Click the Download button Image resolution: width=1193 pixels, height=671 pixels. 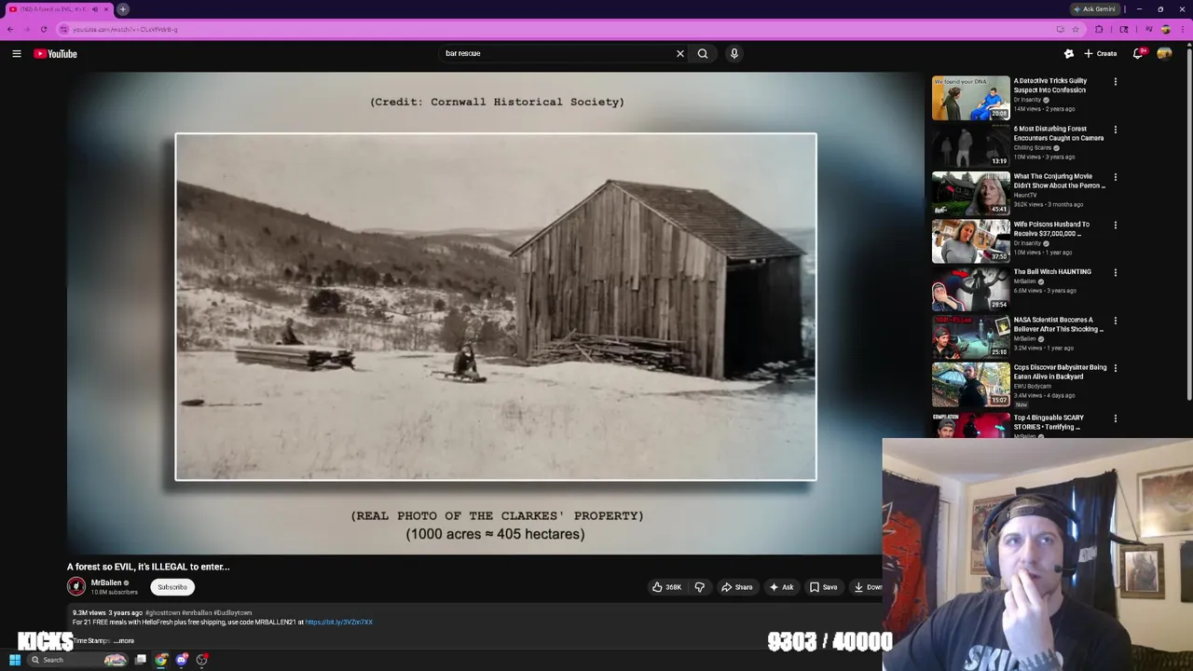click(x=867, y=587)
